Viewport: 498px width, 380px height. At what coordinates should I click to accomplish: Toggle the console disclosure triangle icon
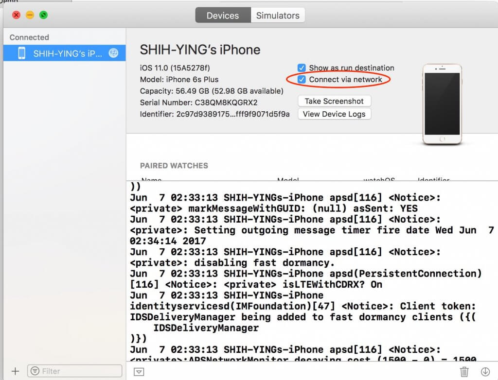(x=139, y=372)
